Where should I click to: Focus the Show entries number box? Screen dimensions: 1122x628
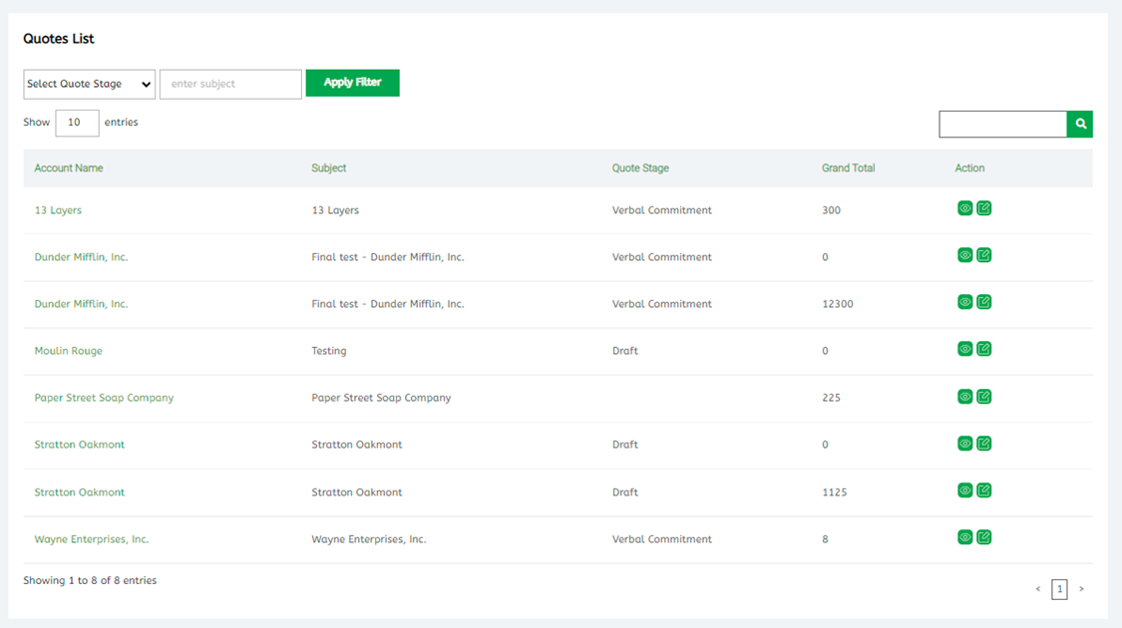[77, 123]
